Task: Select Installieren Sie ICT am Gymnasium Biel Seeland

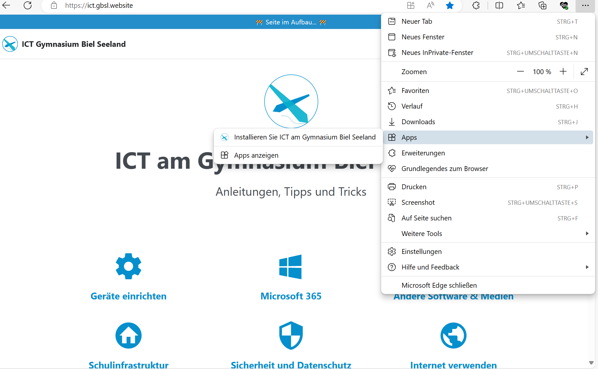Action: (305, 137)
